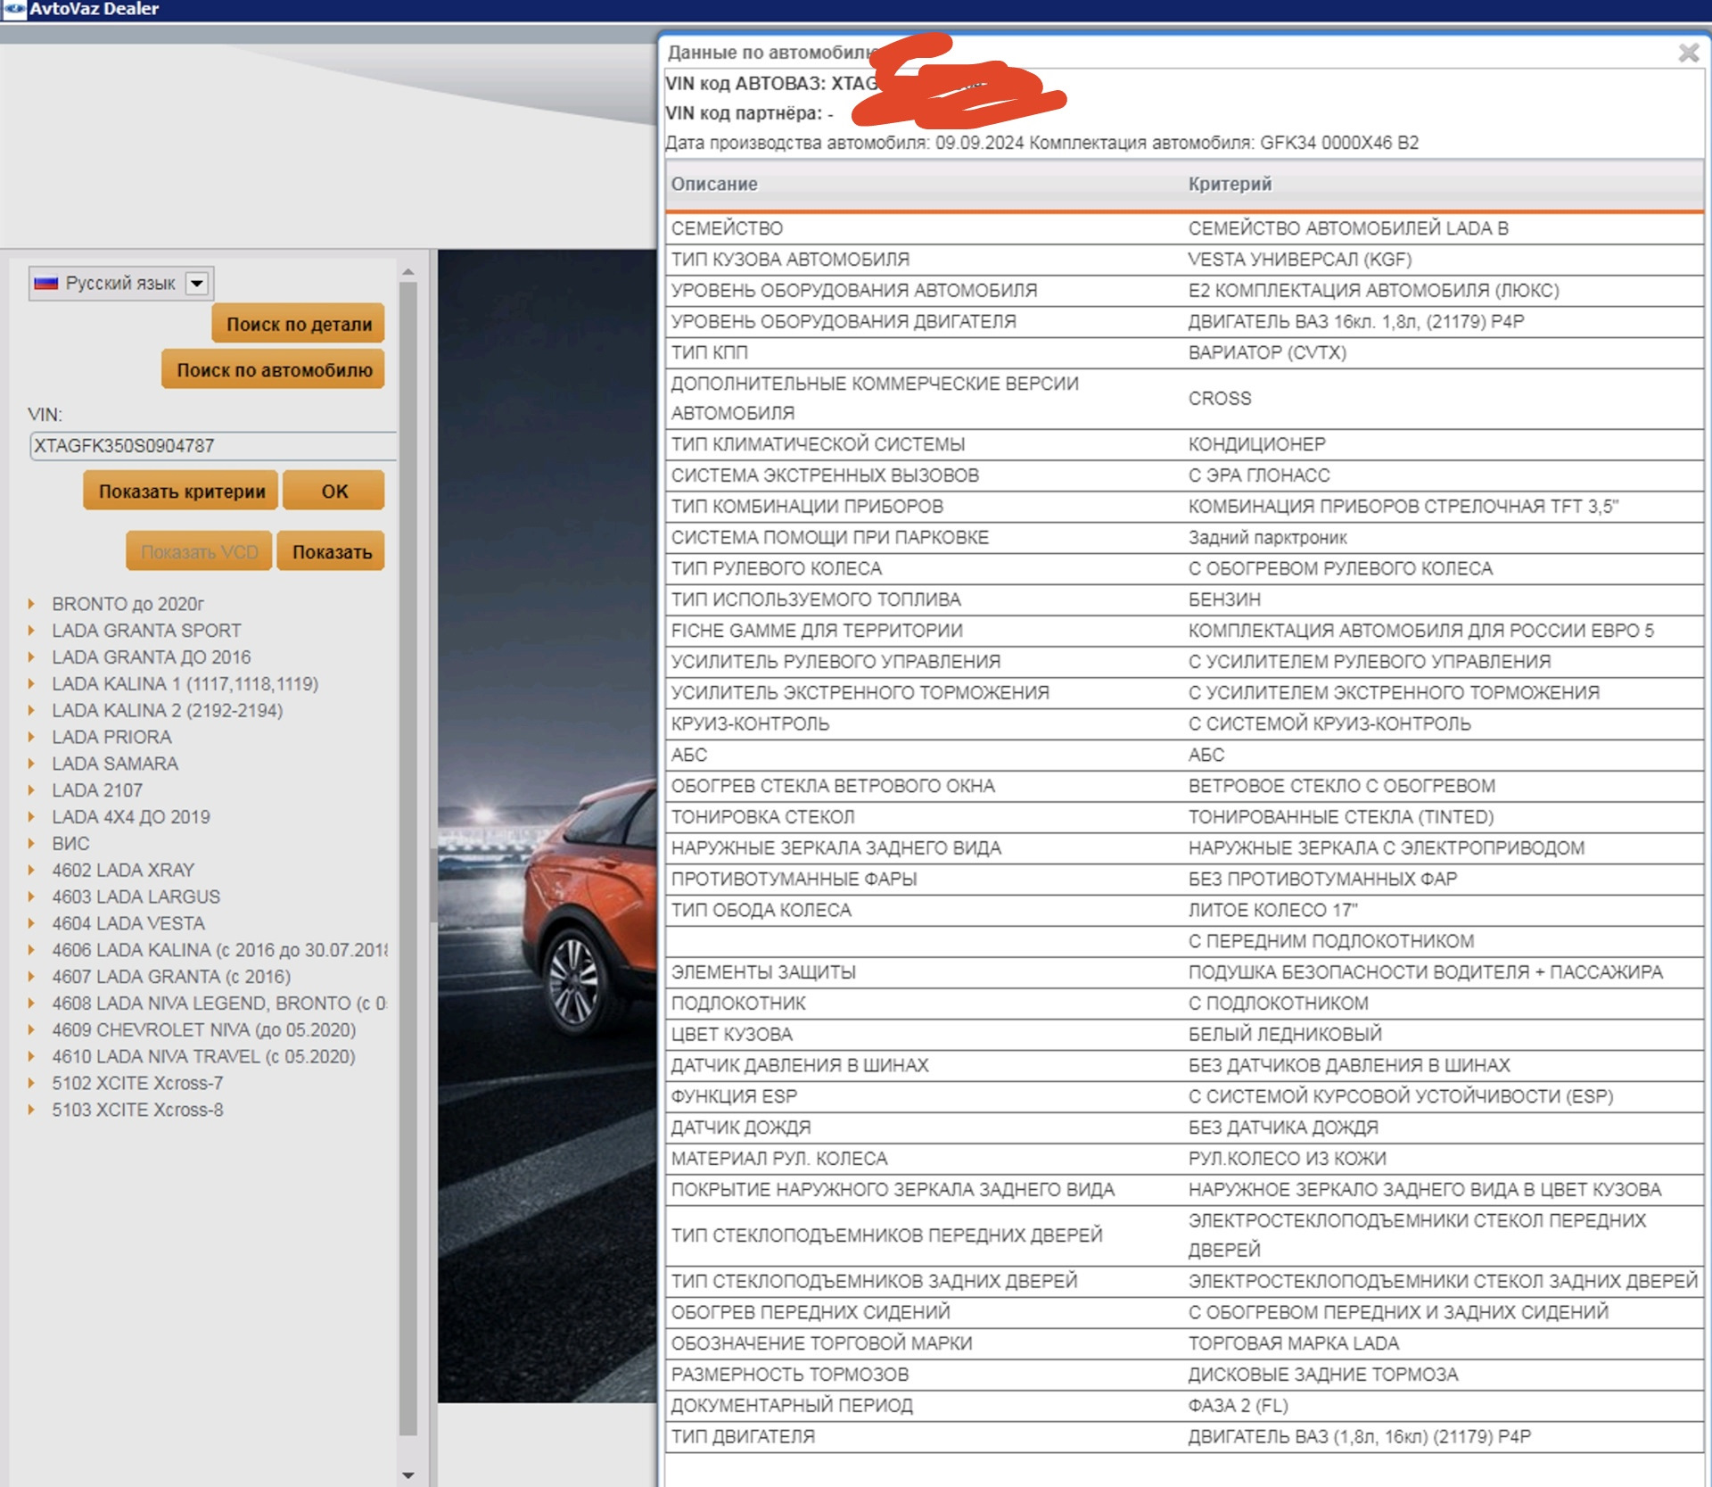This screenshot has width=1712, height=1487.
Task: Open 4602 LADA XRAY catalog entry
Action: click(x=122, y=870)
